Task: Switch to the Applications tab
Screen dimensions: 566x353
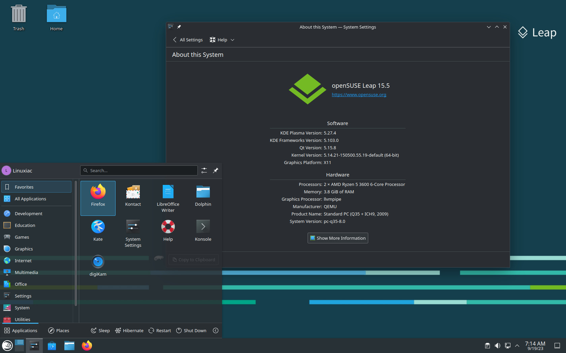Action: (x=21, y=330)
